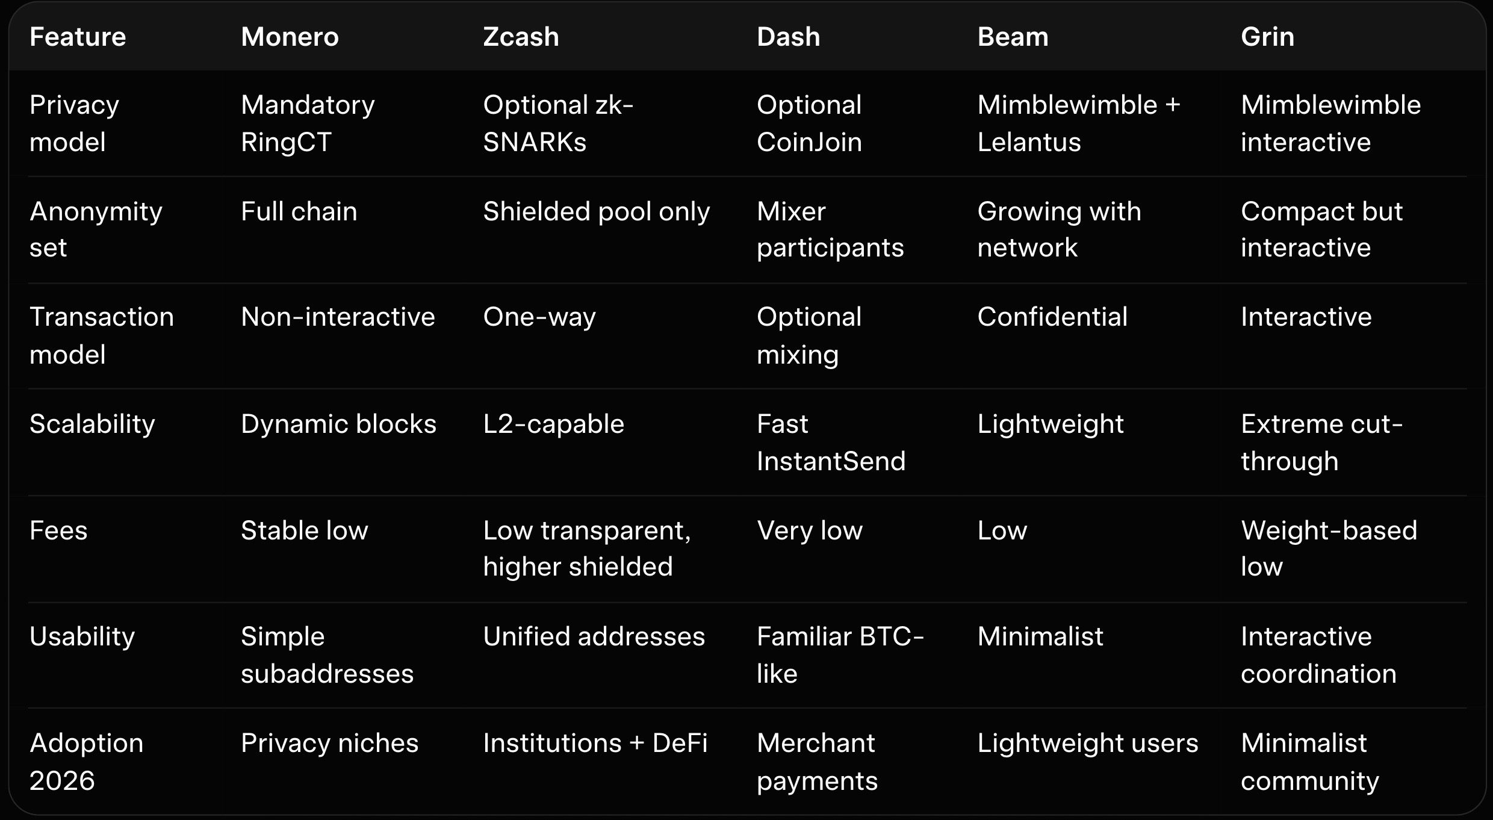Click the Grin column header
Image resolution: width=1493 pixels, height=820 pixels.
1267,37
